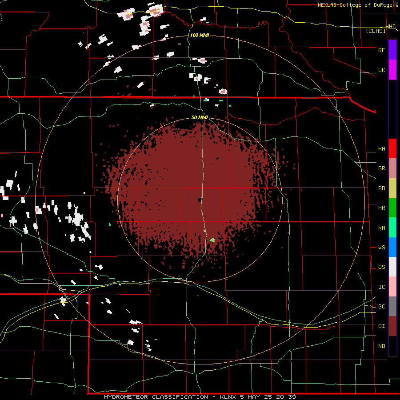Click the DS legend label
400x400 pixels.
(x=381, y=267)
